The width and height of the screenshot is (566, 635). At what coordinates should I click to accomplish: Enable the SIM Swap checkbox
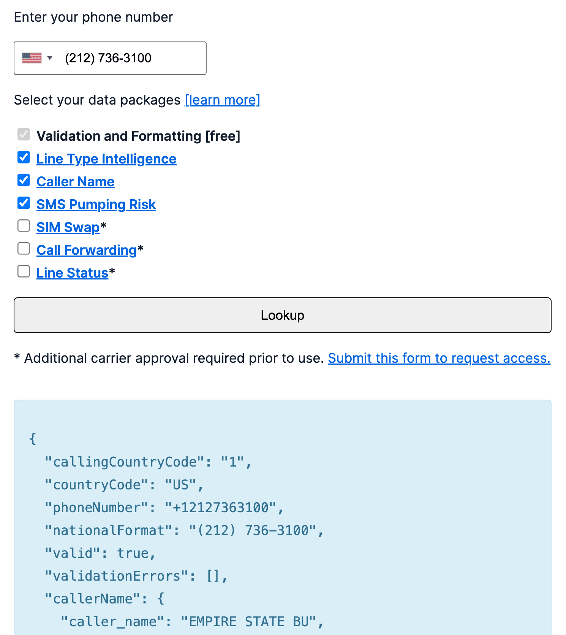(x=24, y=226)
